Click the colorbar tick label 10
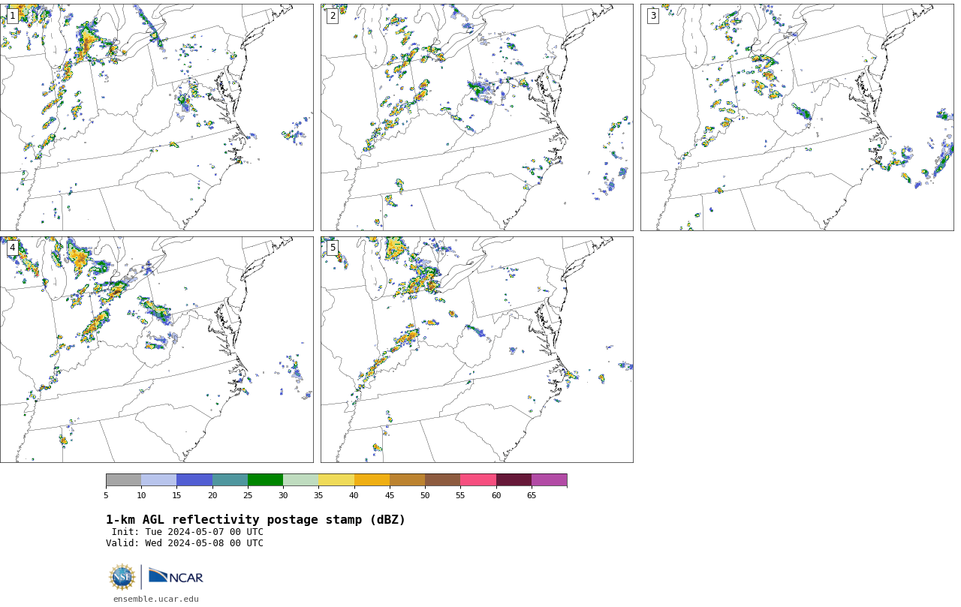The height and width of the screenshot is (607, 961). tap(141, 495)
